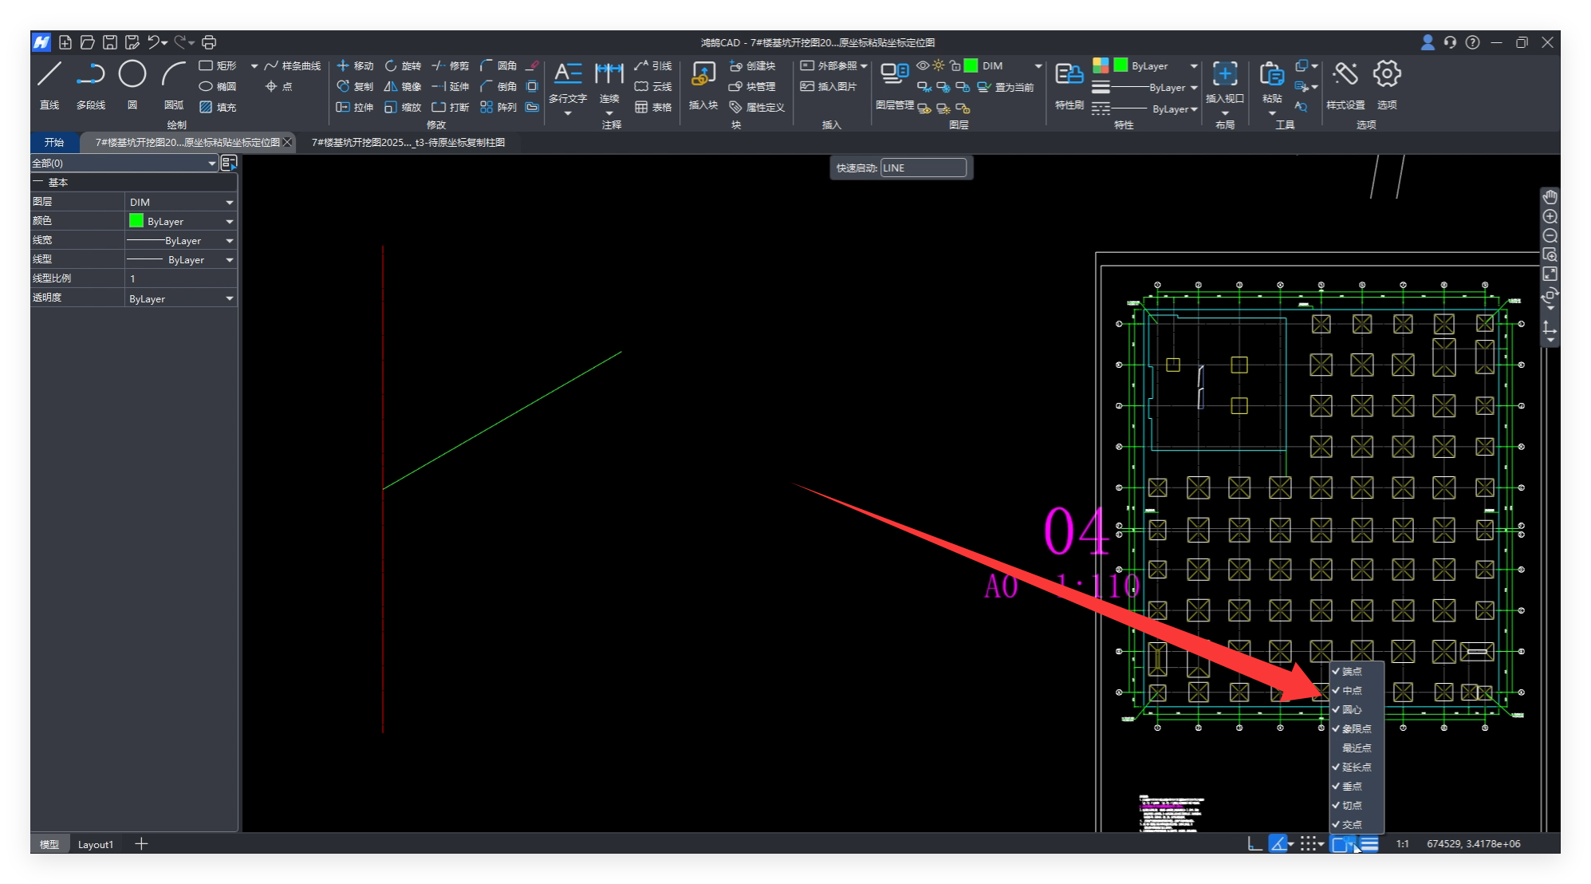Viewport: 1591px width, 884px height.
Task: Select the 多段线 polyline tool
Action: point(91,75)
